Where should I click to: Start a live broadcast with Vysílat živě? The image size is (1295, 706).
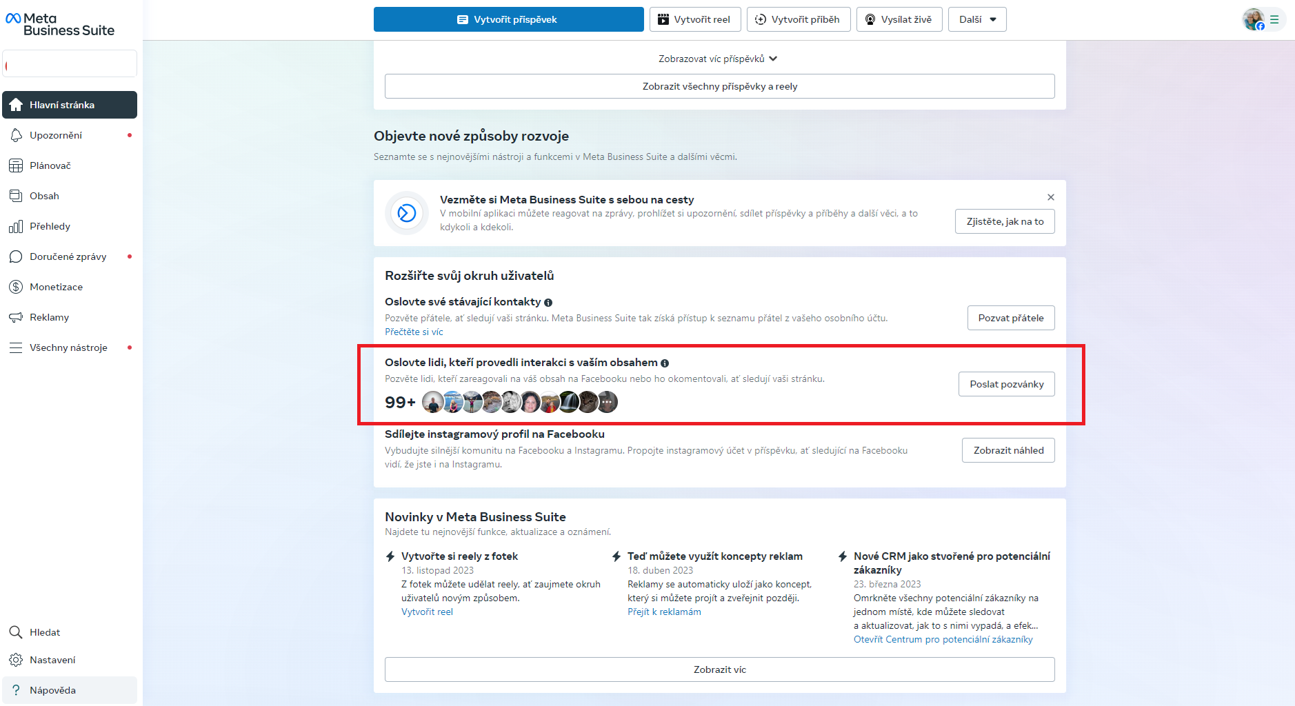(x=899, y=19)
